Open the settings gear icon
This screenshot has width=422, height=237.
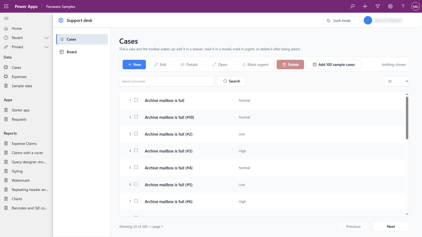[390, 6]
